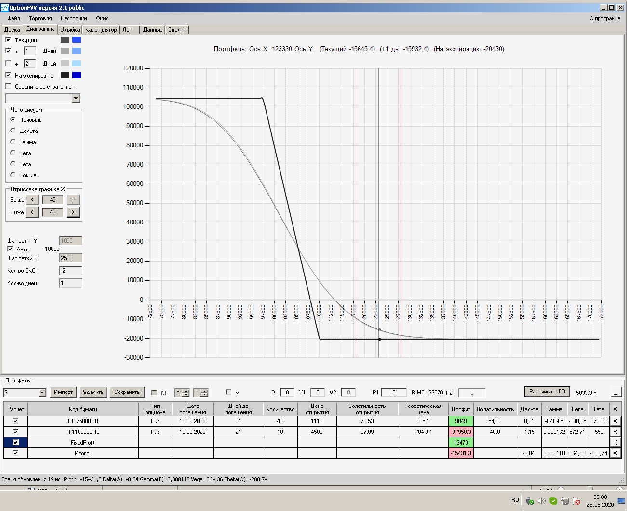
Task: Open the volume speaker tray icon
Action: point(542,501)
